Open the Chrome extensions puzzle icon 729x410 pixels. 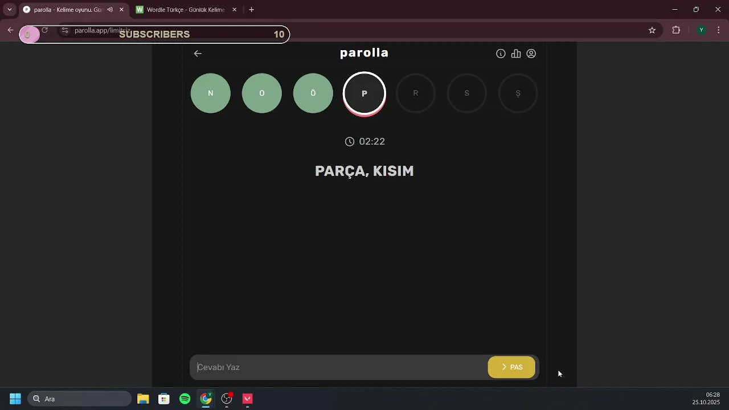tap(677, 30)
